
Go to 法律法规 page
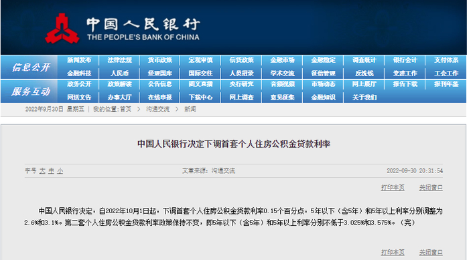[120, 60]
